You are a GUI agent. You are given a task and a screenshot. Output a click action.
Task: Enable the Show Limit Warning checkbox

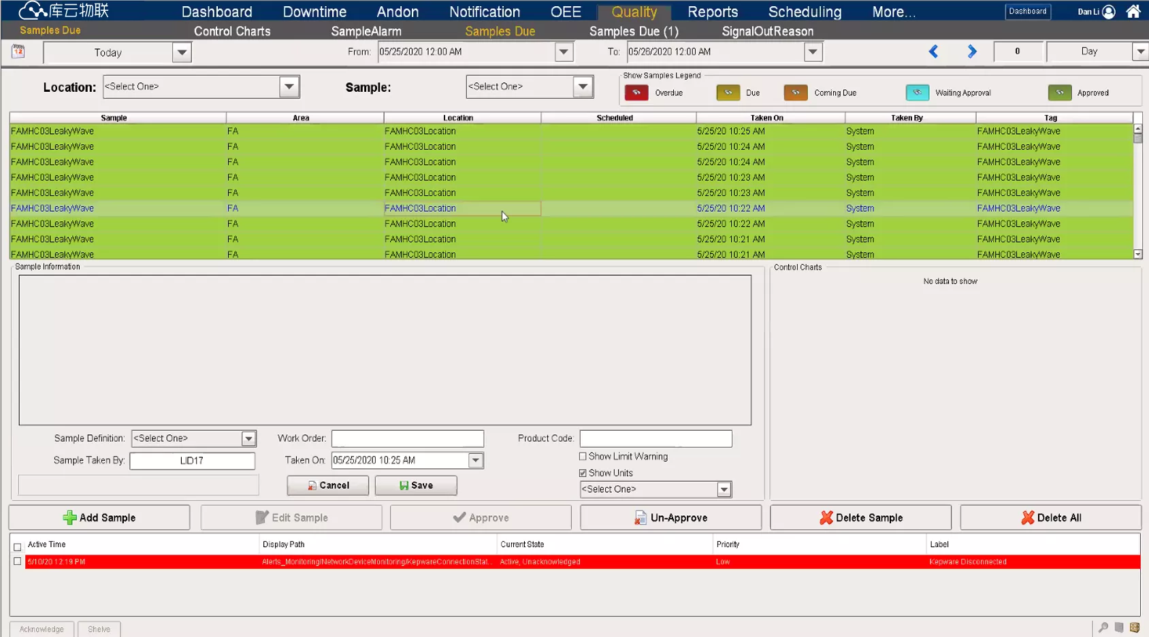(x=583, y=457)
